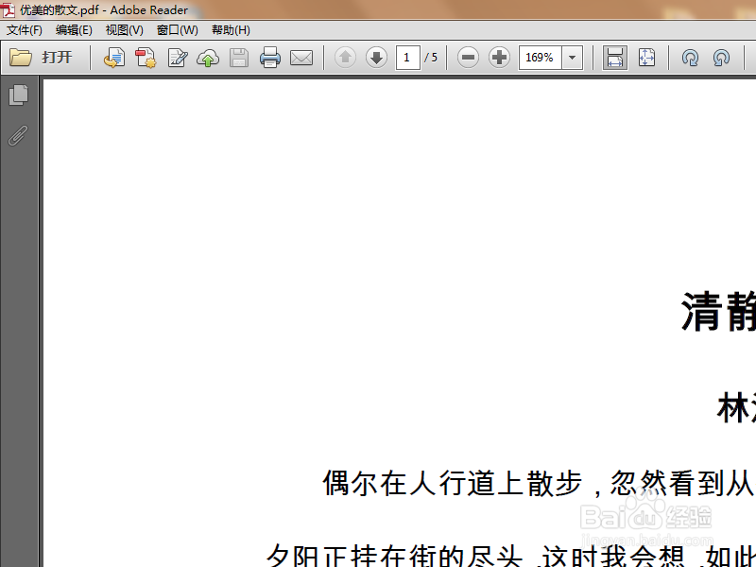This screenshot has width=756, height=567.
Task: Click the save floppy disk icon
Action: [x=239, y=58]
